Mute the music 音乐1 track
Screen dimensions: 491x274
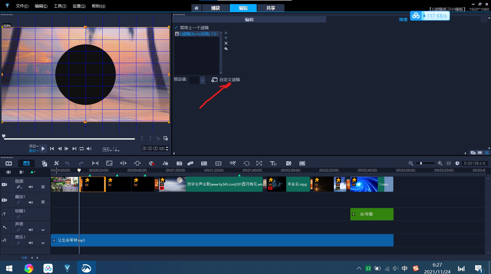(x=31, y=243)
